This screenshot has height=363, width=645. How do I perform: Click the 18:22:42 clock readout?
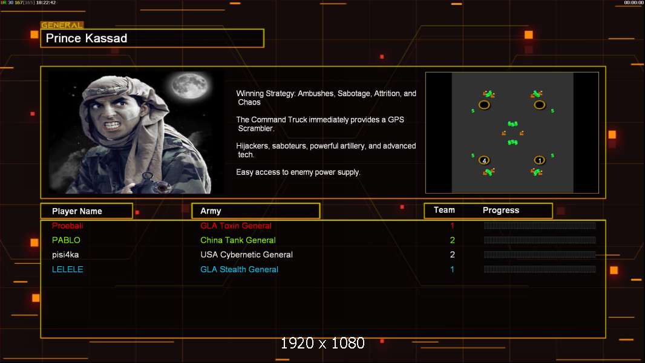(x=46, y=2)
